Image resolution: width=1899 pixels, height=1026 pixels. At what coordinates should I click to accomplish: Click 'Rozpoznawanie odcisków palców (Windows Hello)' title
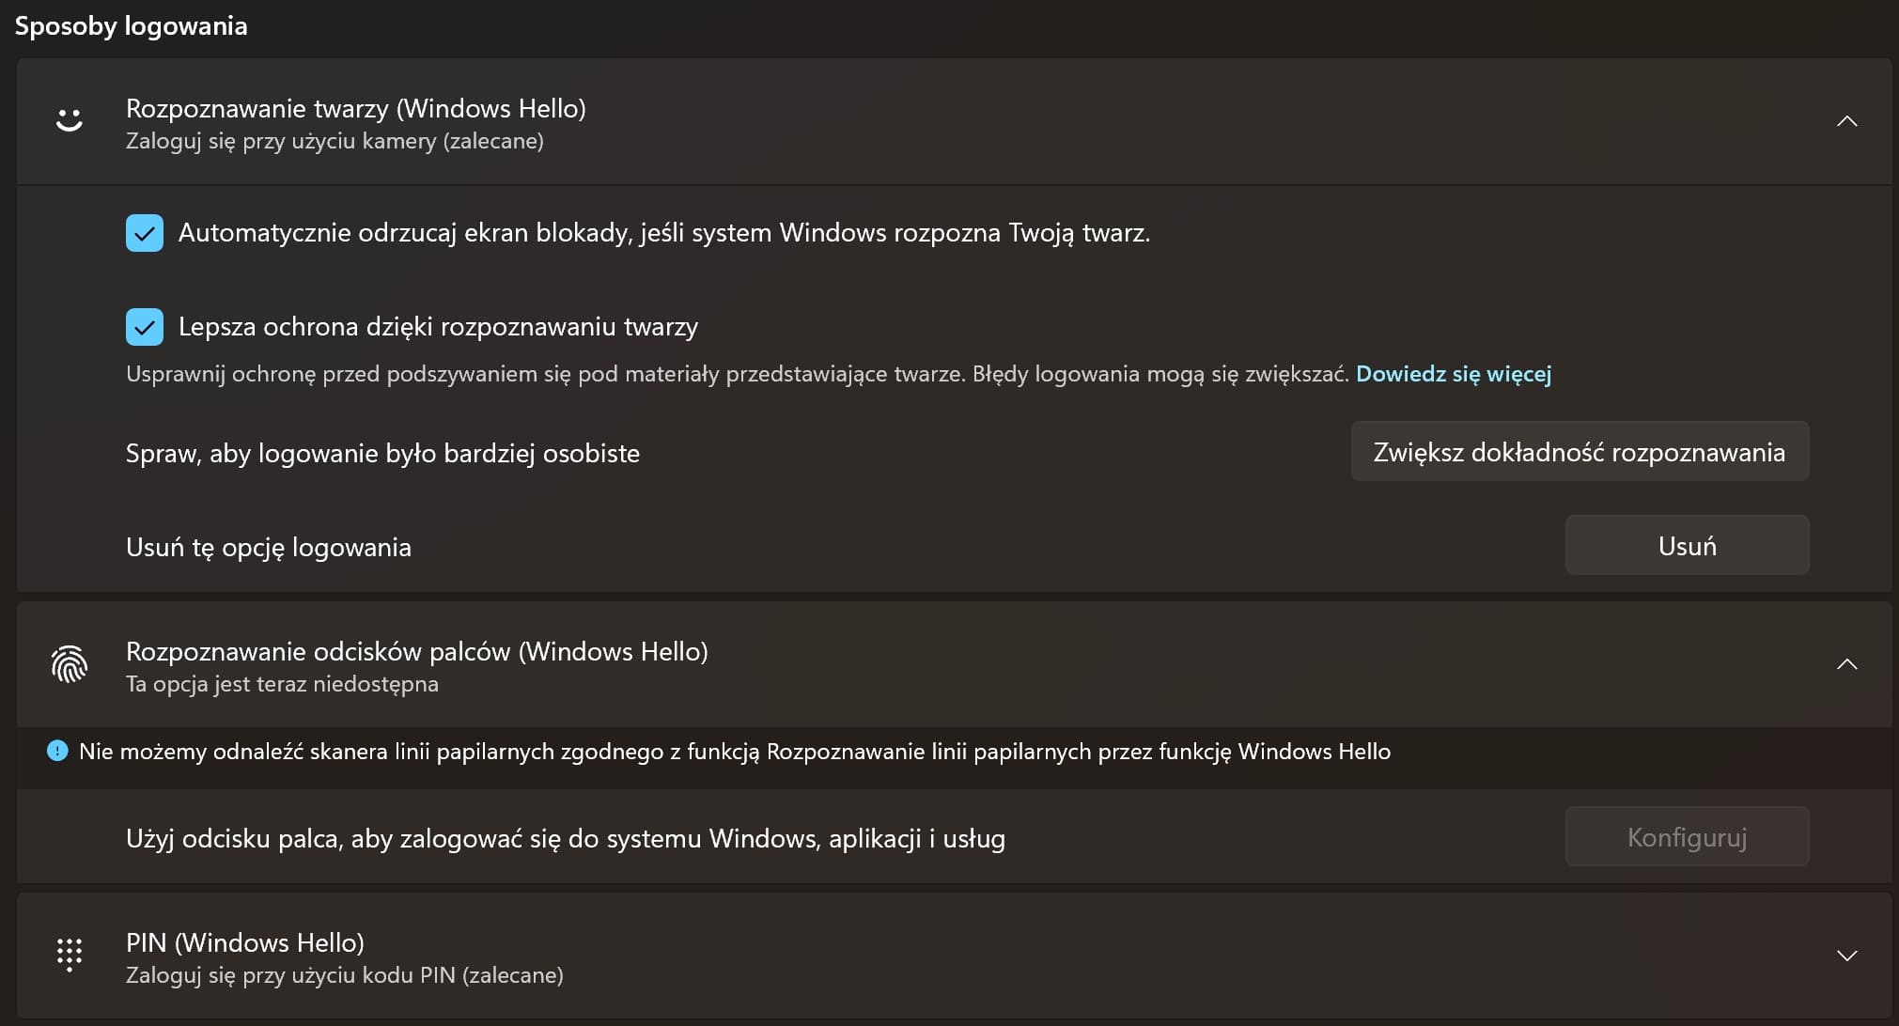click(x=416, y=652)
